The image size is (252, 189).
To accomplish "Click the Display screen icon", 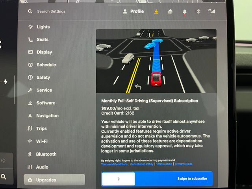I will tap(30, 52).
